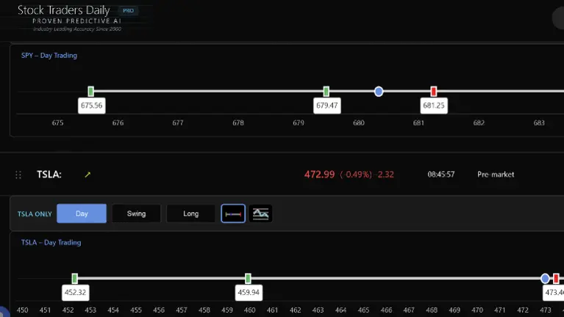The width and height of the screenshot is (564, 317).
Task: Click the red SPY marker above 681.25
Action: click(x=434, y=92)
